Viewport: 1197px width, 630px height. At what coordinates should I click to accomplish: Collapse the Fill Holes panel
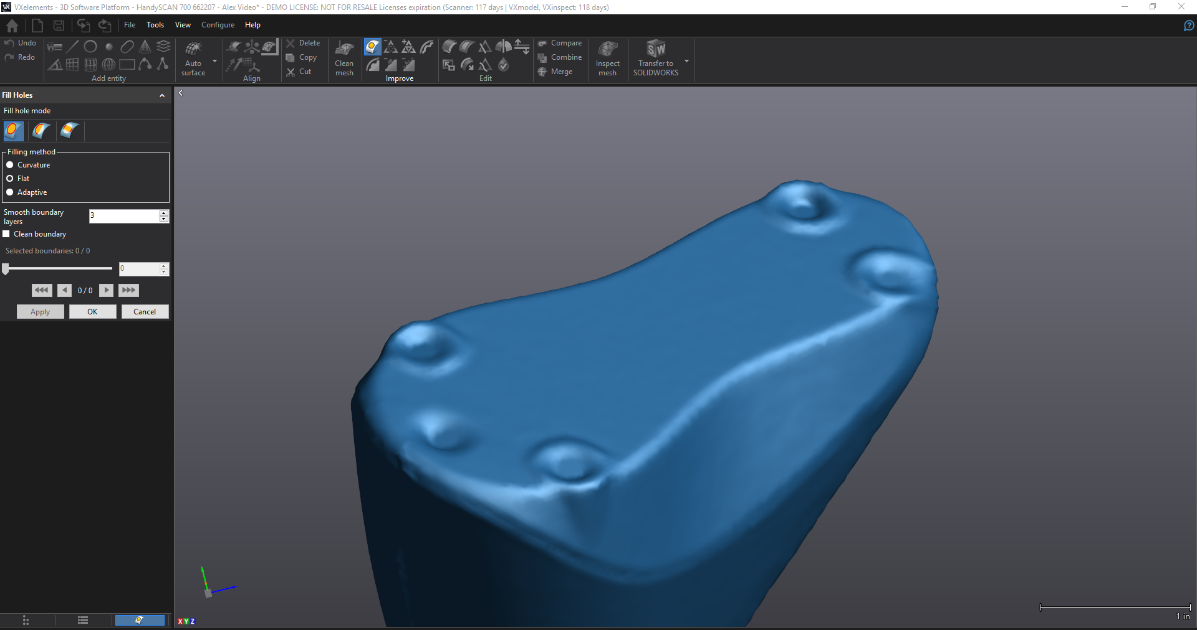coord(162,95)
